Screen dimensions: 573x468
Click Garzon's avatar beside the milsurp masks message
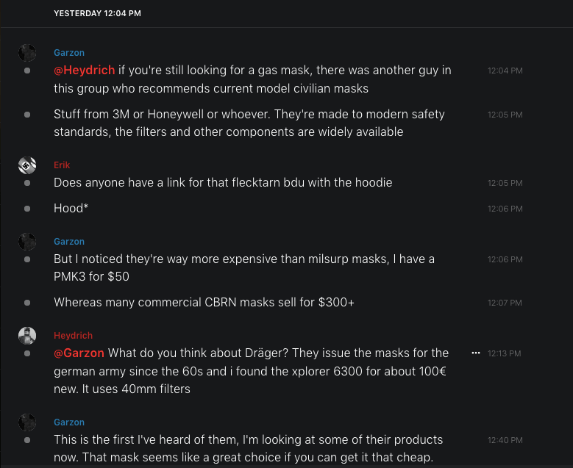coord(27,242)
